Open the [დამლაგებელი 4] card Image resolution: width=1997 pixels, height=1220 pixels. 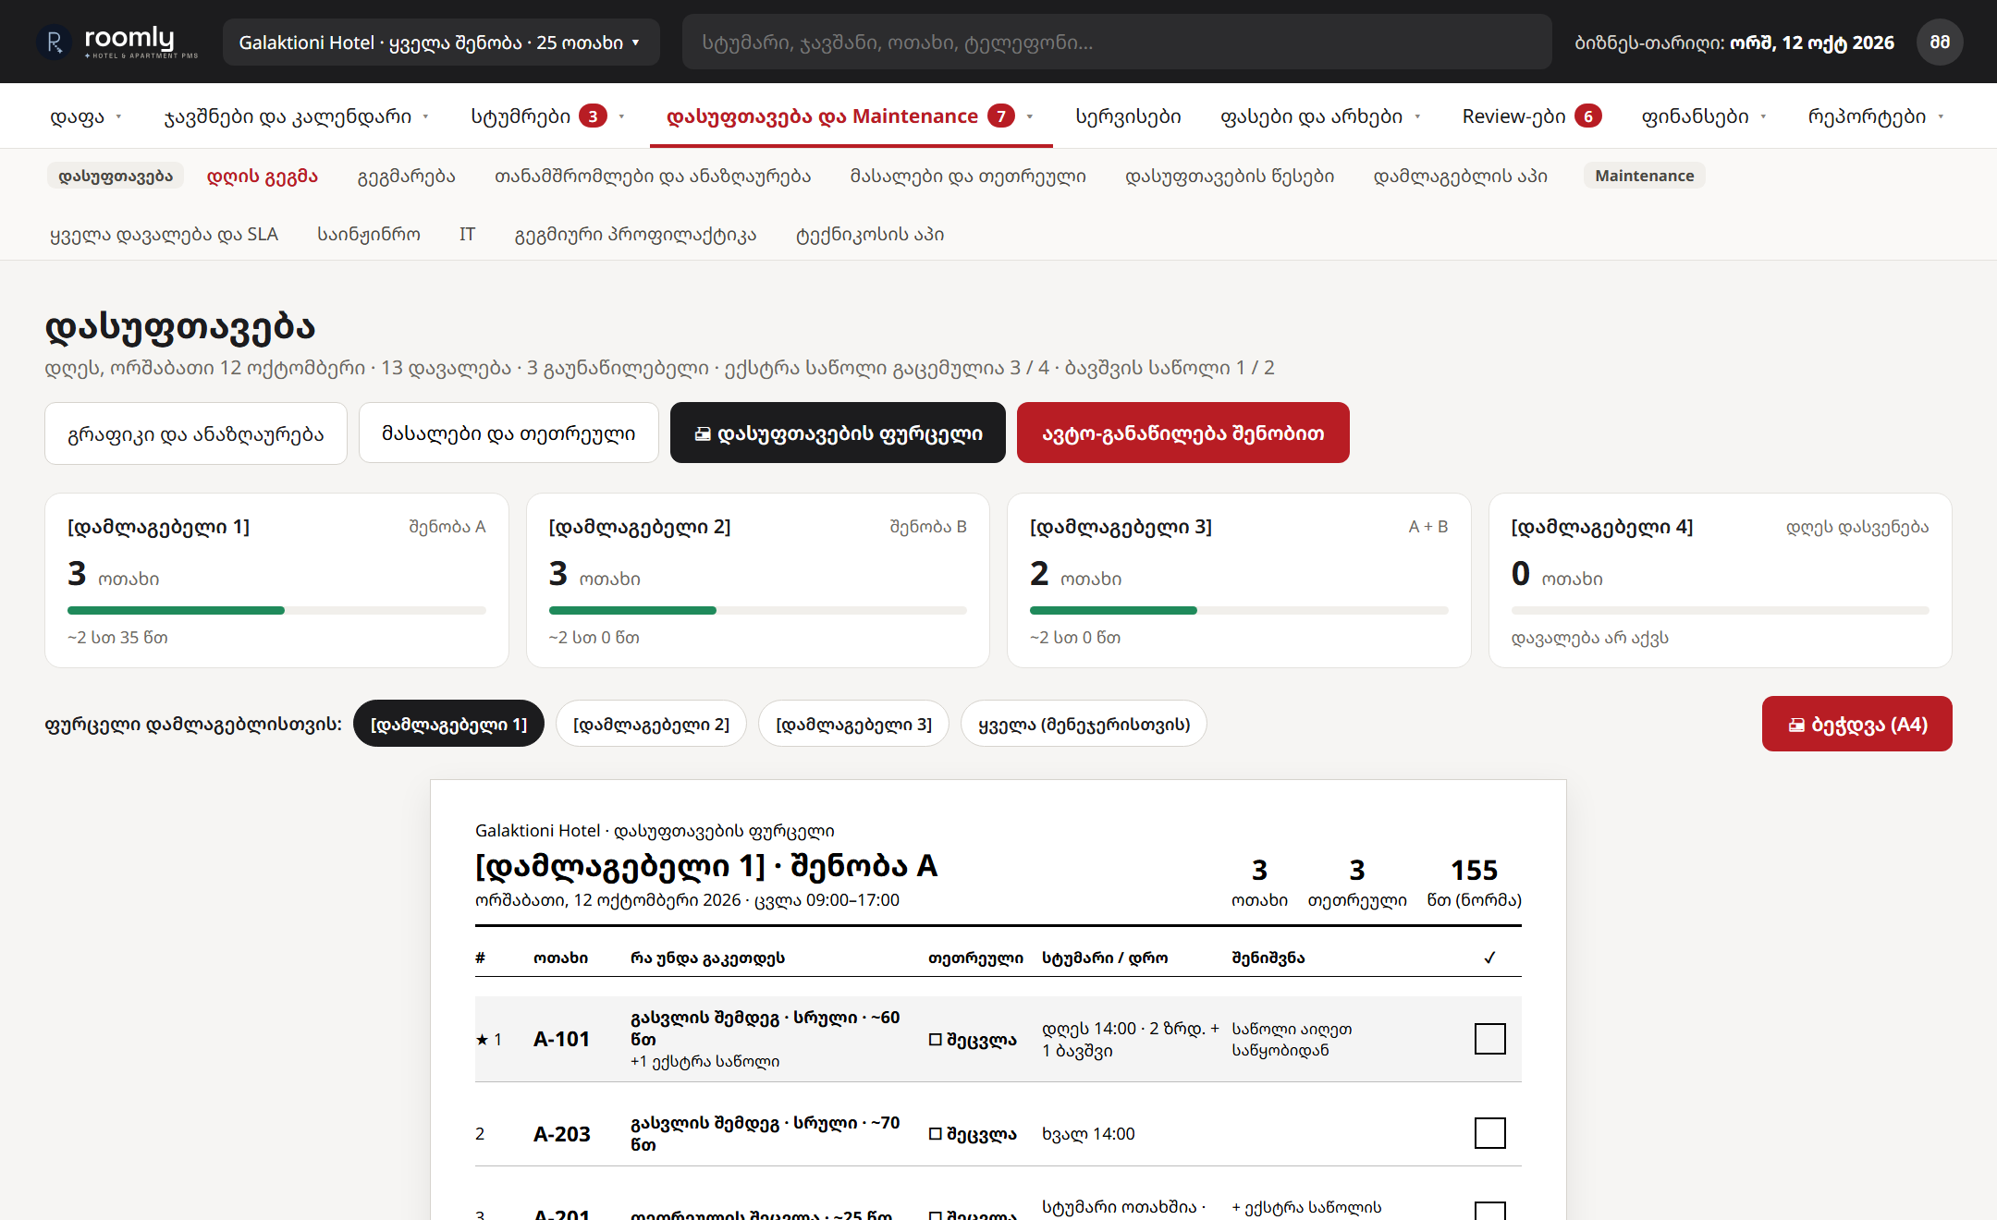(1720, 580)
